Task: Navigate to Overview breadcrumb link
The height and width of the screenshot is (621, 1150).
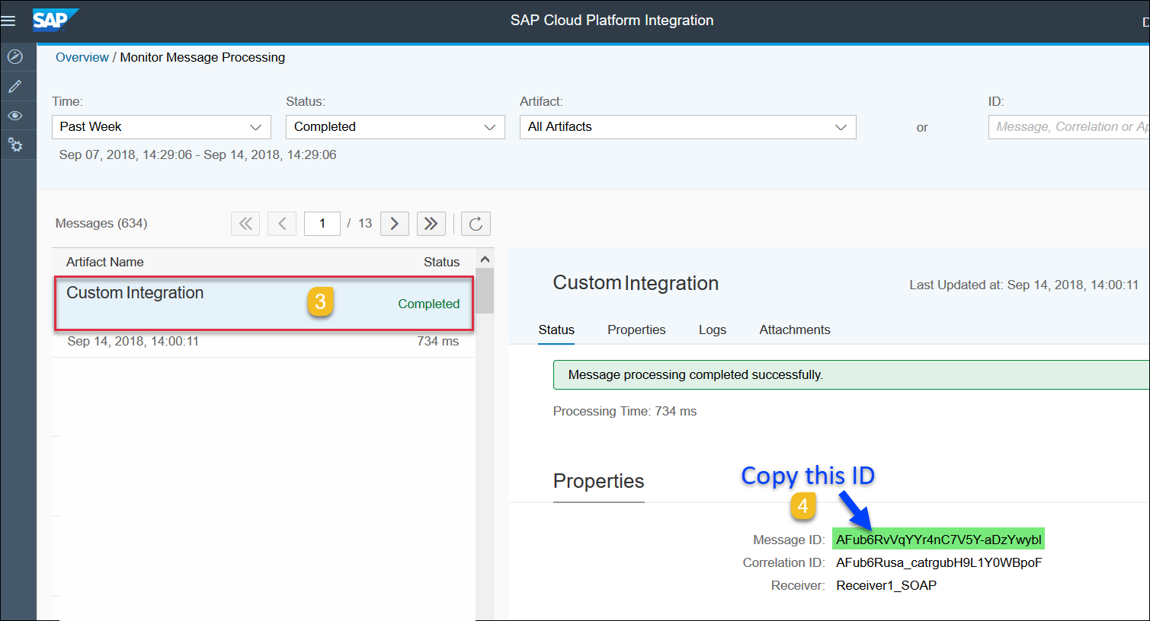Action: pyautogui.click(x=82, y=57)
